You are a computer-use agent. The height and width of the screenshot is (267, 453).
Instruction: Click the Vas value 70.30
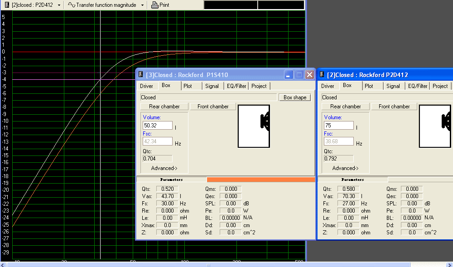[x=348, y=196]
